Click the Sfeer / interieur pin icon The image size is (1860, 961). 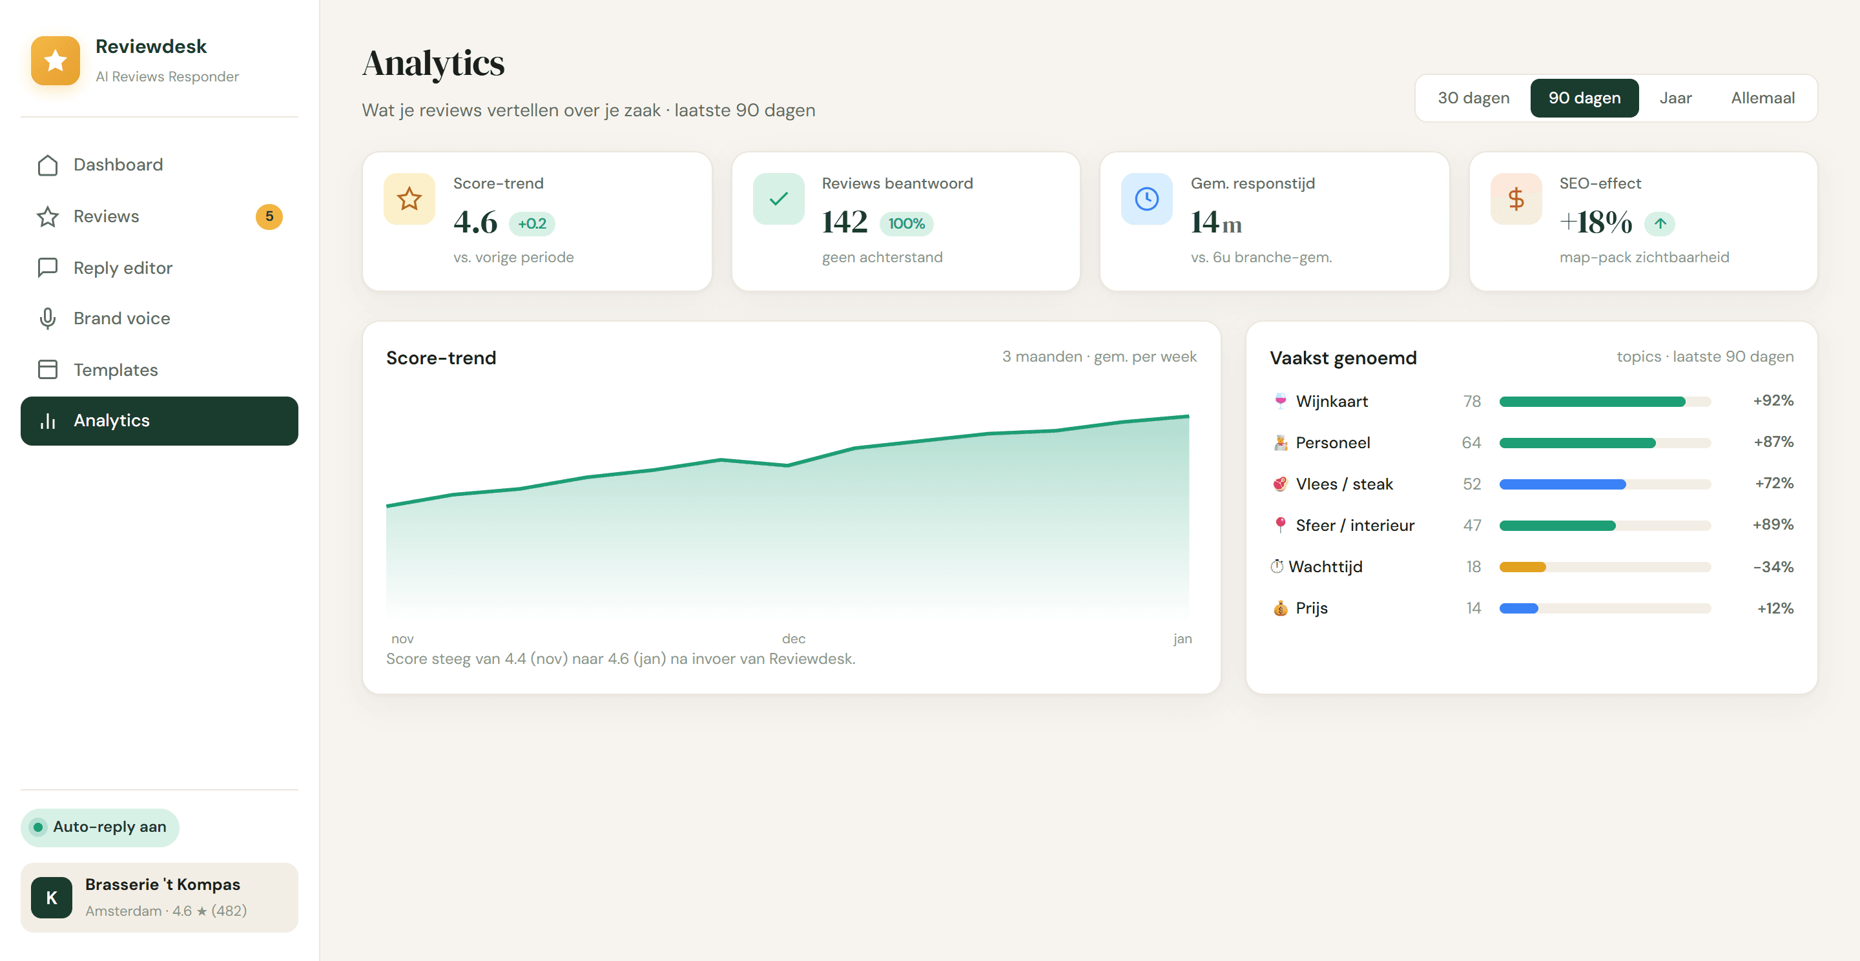pyautogui.click(x=1280, y=525)
